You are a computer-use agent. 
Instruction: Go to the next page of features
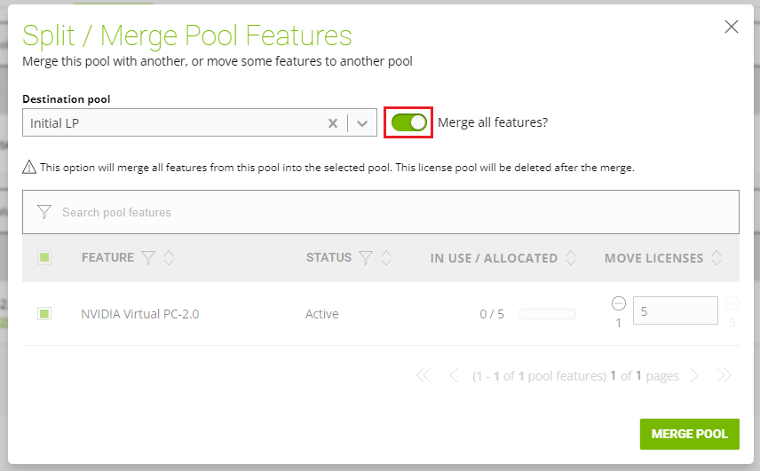694,376
